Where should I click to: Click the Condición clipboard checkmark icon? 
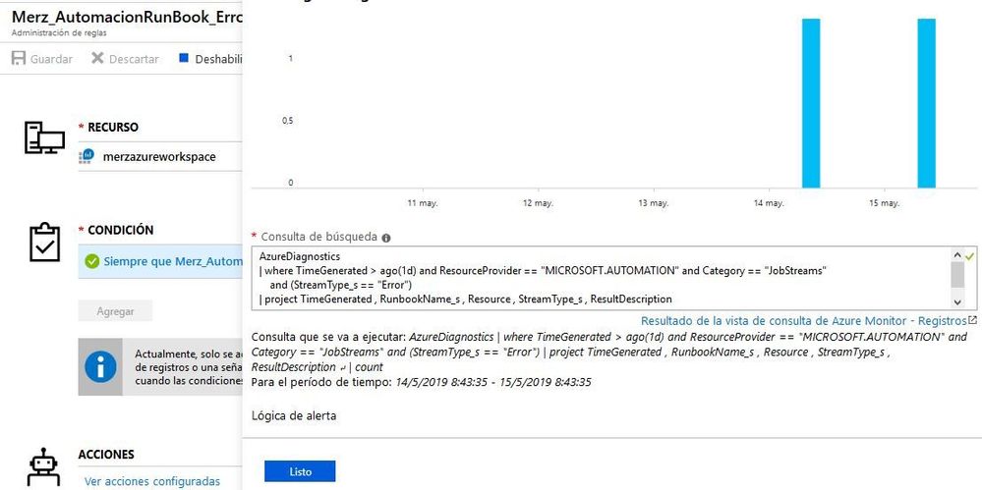pos(45,243)
